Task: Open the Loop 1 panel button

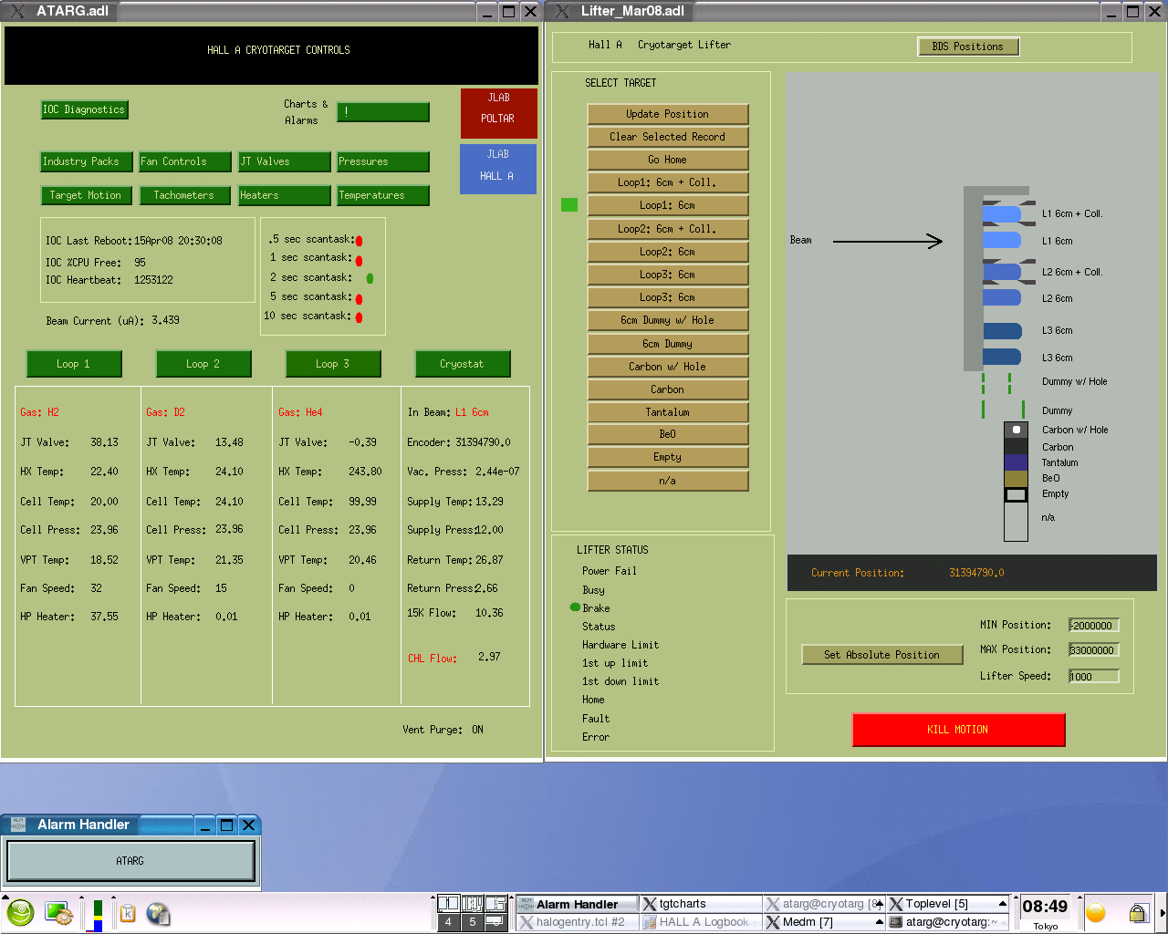Action: 74,364
